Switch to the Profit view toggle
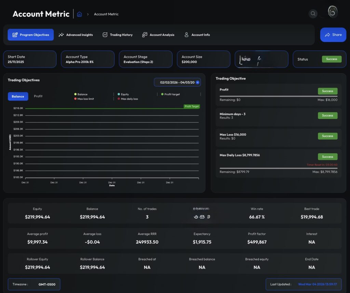This screenshot has height=293, width=350. [x=38, y=96]
